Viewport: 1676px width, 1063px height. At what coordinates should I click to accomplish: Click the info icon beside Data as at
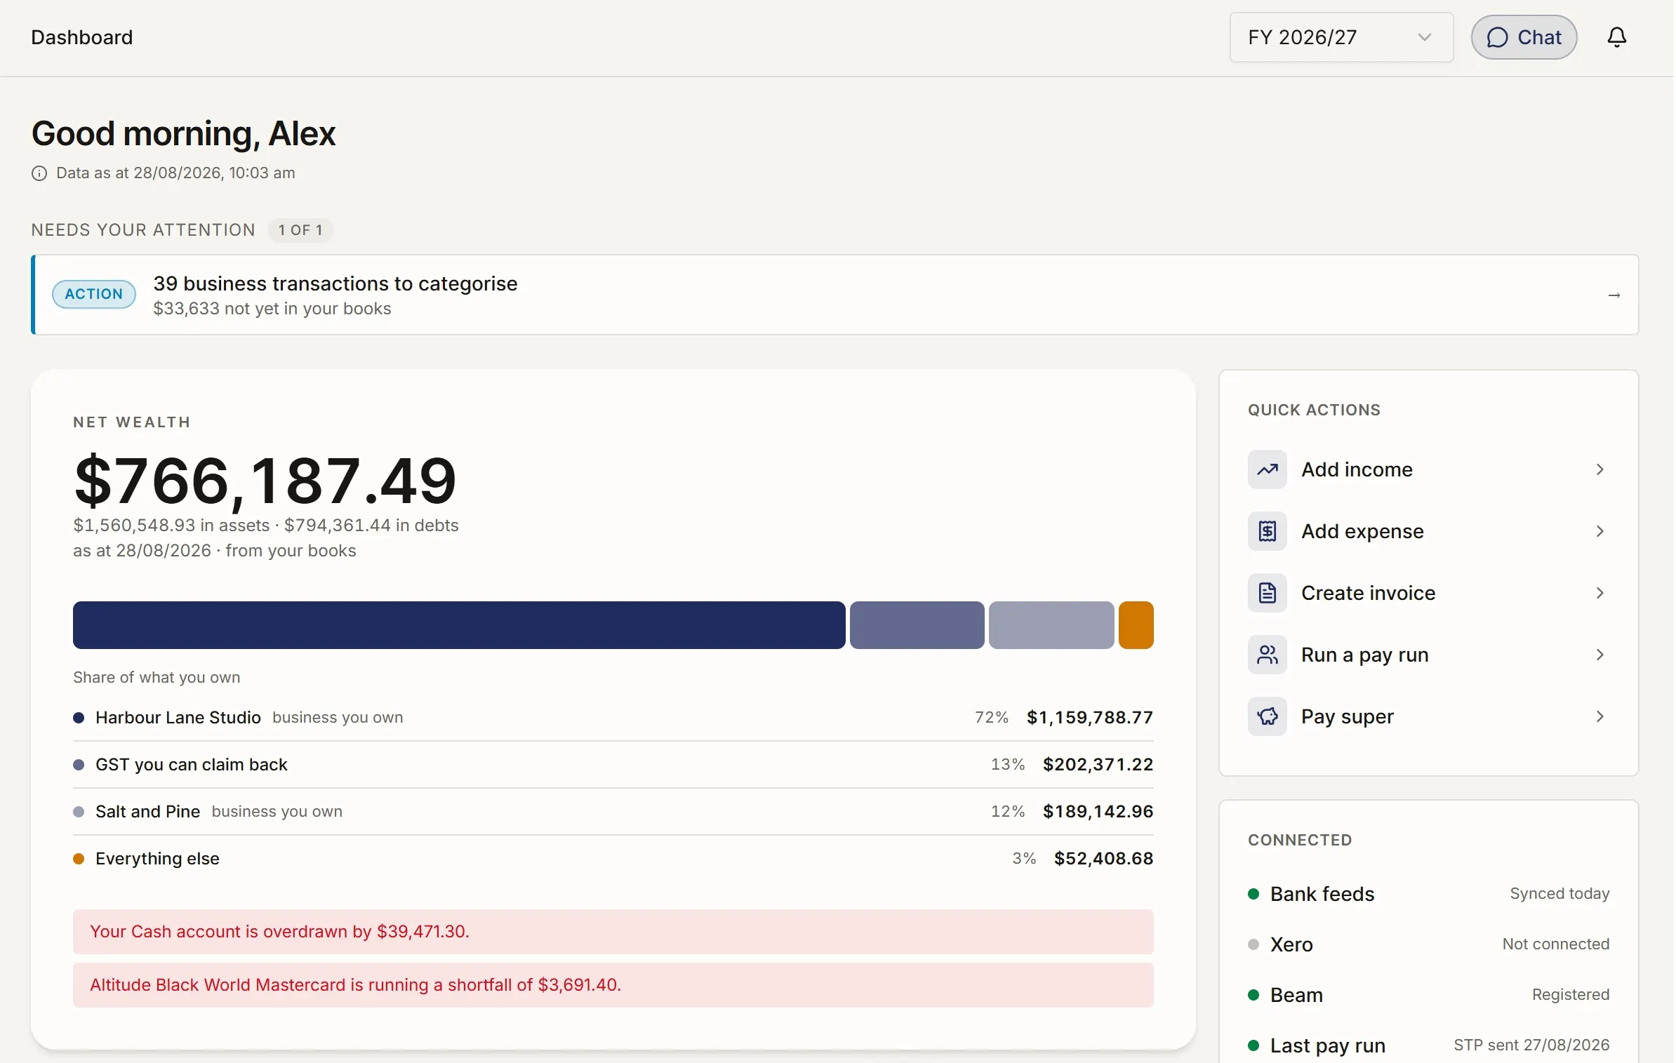[39, 173]
